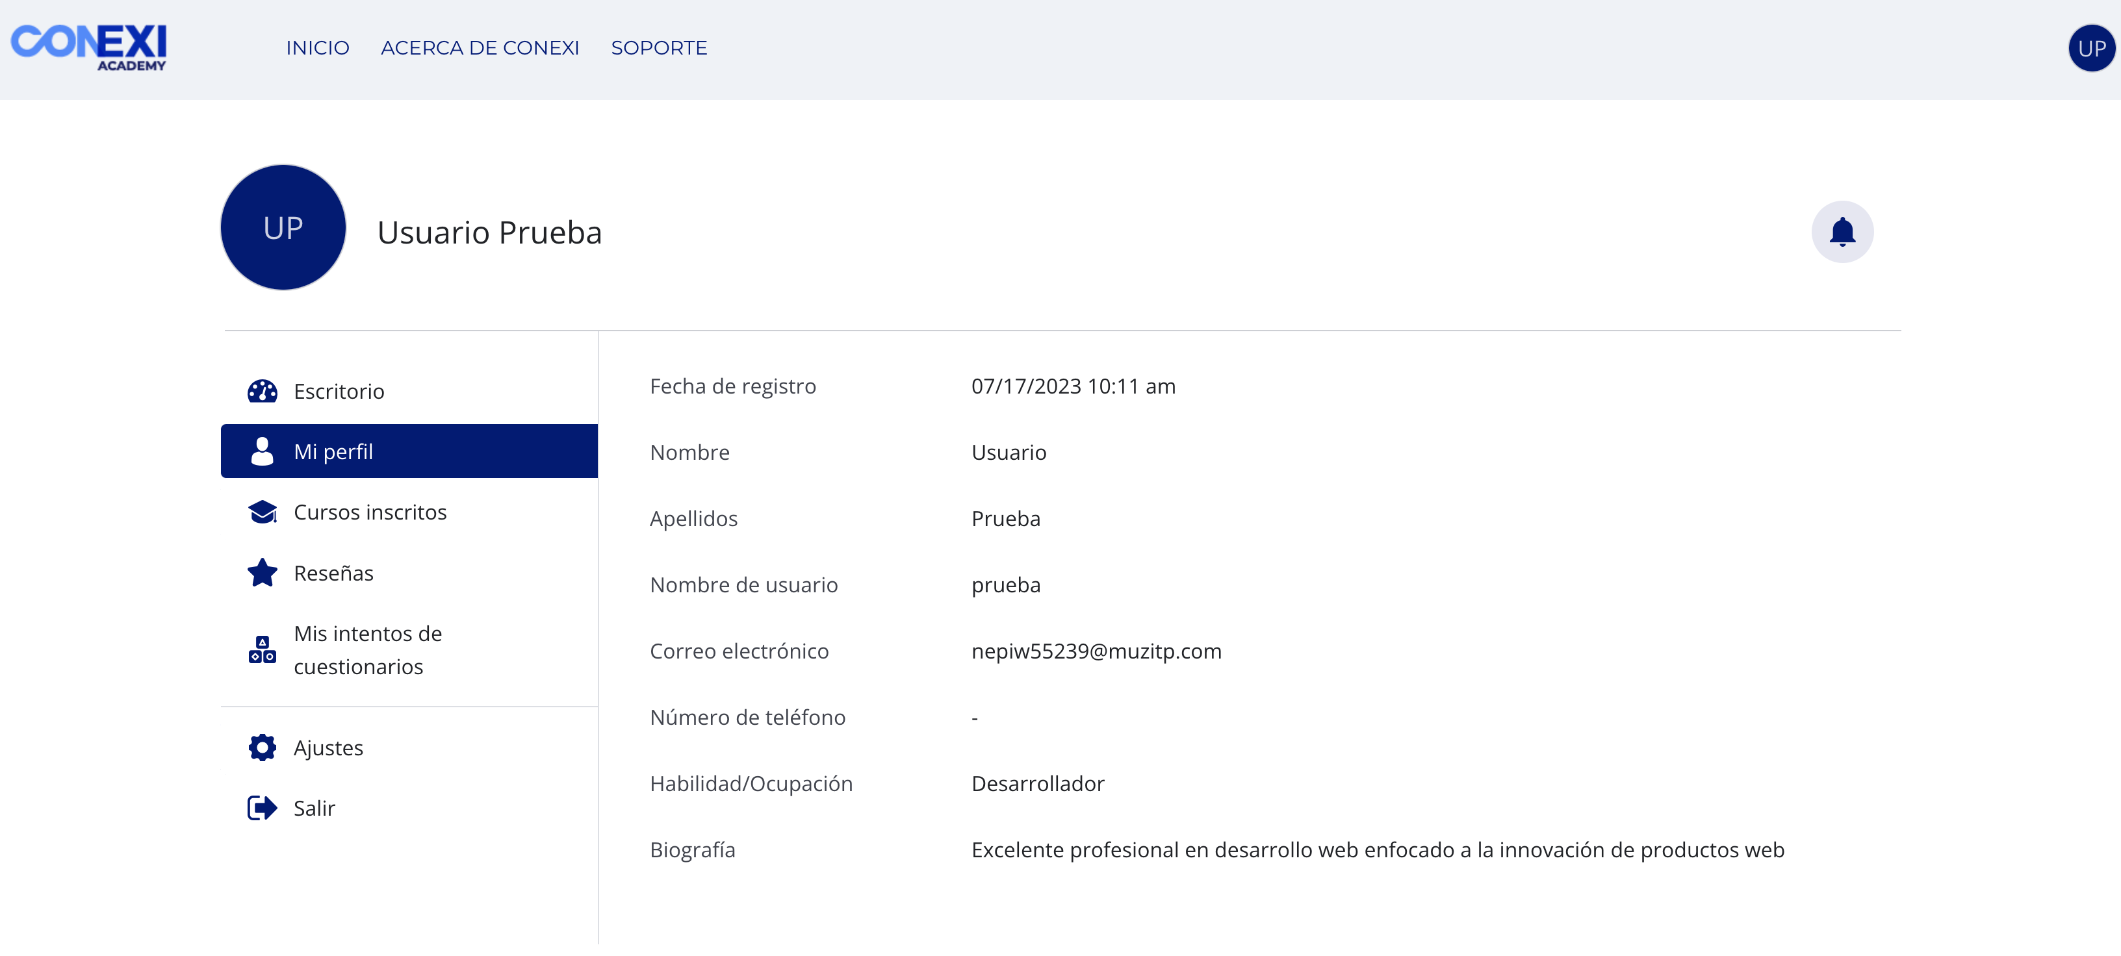Click the Usuario Prueba name heading
Viewport: 2121px width, 956px height.
point(489,231)
